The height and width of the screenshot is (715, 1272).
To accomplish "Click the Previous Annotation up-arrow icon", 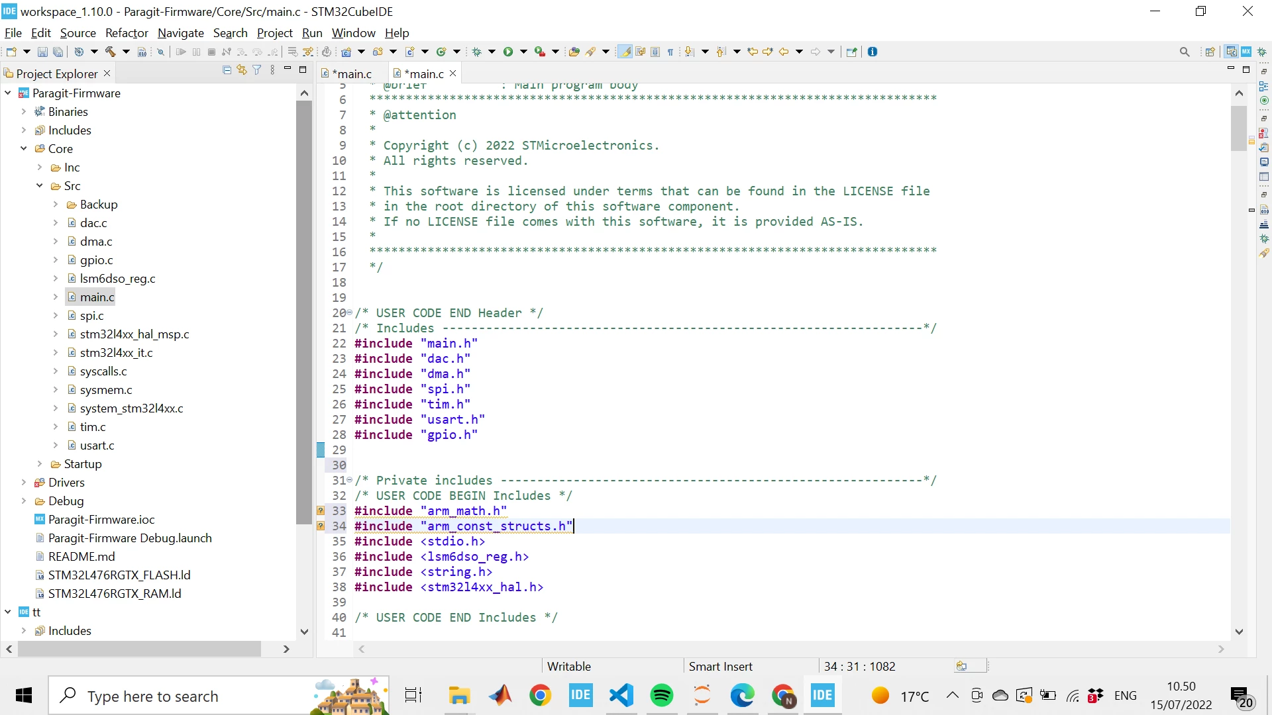I will point(721,52).
